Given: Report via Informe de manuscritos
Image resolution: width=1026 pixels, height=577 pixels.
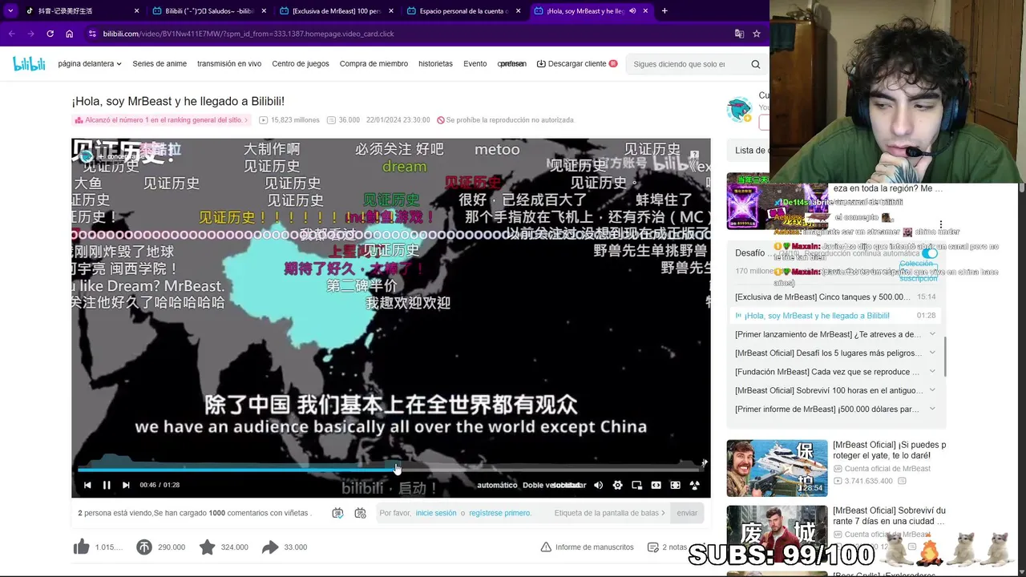Looking at the screenshot, I should click(x=588, y=547).
